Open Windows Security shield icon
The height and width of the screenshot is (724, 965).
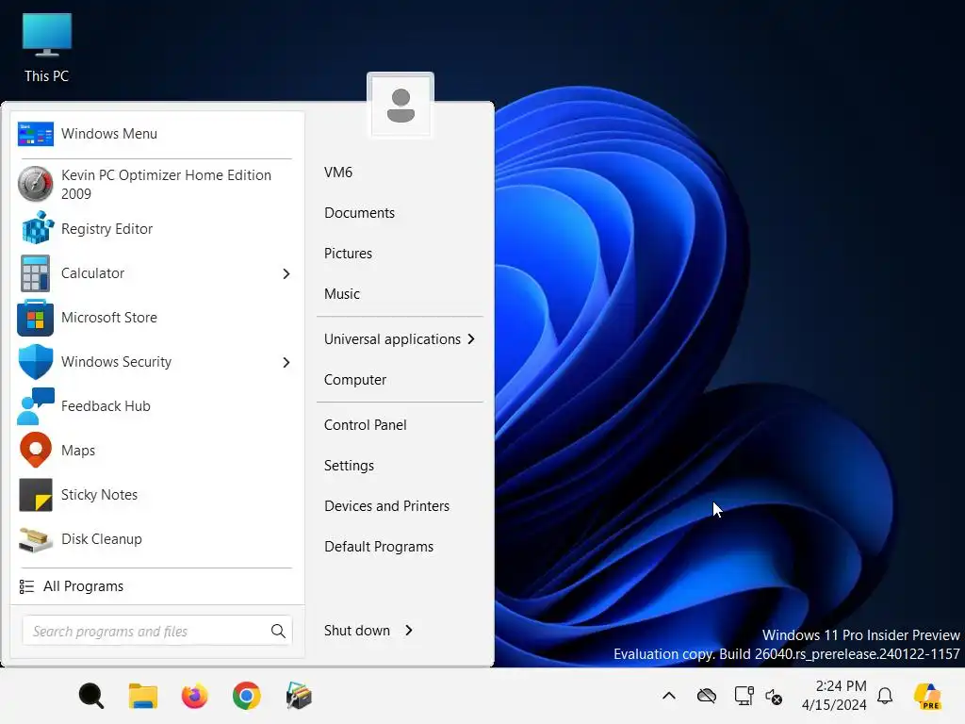[x=36, y=362]
